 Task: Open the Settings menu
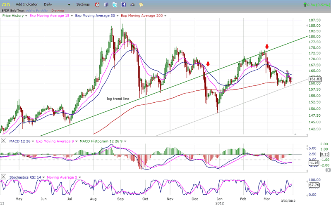pos(83,5)
